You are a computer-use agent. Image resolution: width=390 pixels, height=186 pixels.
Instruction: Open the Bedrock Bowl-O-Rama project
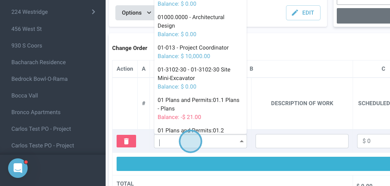39,79
